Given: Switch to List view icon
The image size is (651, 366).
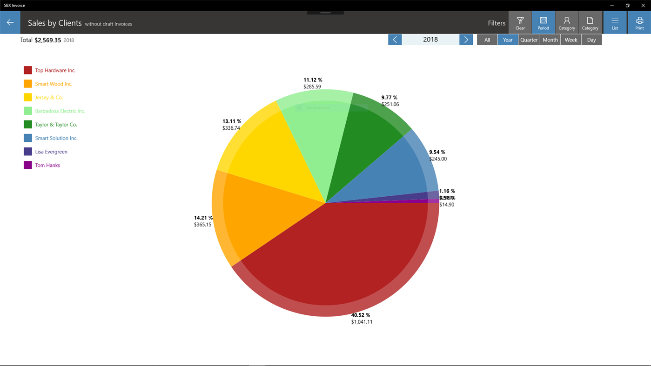Looking at the screenshot, I should tap(614, 21).
